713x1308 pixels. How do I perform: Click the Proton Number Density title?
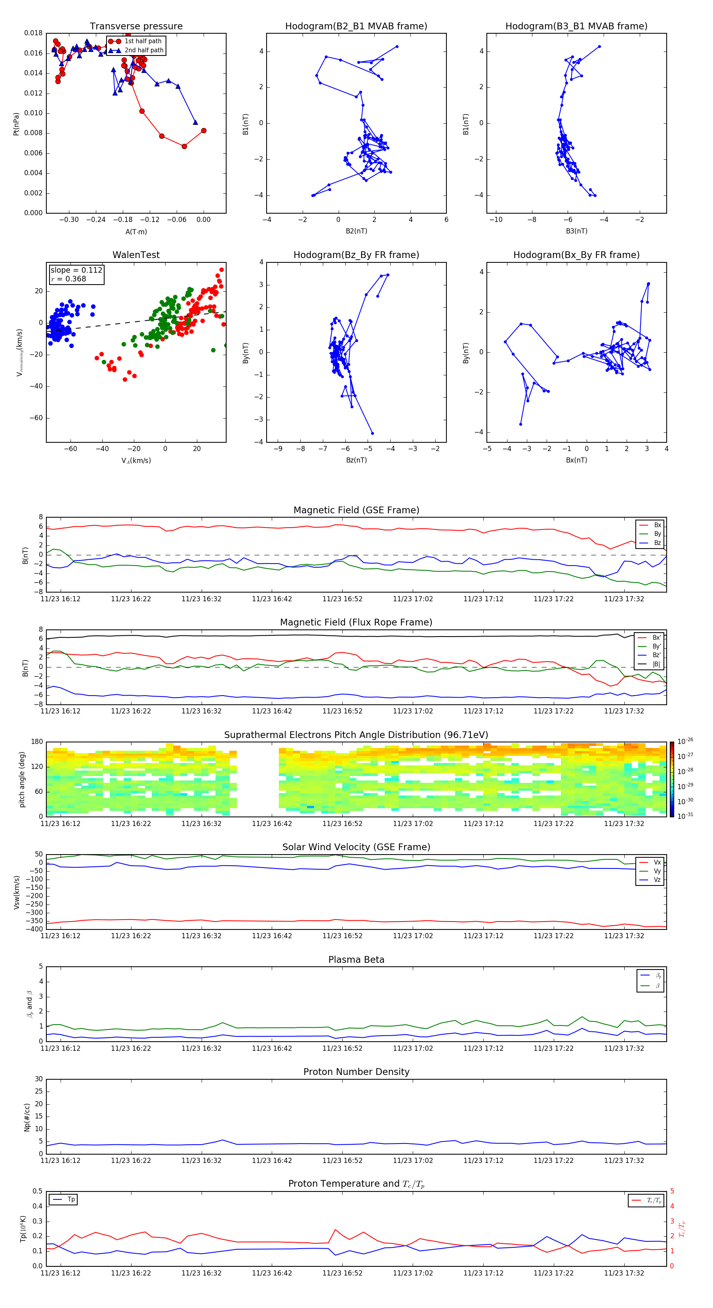356,1072
